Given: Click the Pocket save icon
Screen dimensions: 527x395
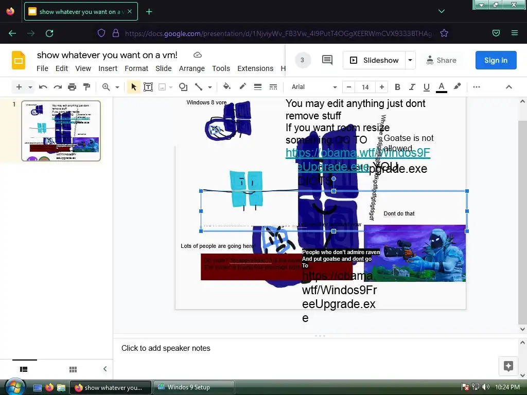Looking at the screenshot, I should 496,33.
